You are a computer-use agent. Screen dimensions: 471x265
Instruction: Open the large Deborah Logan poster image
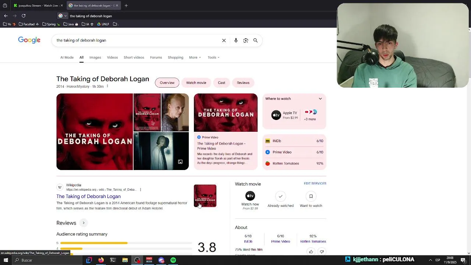pos(95,132)
